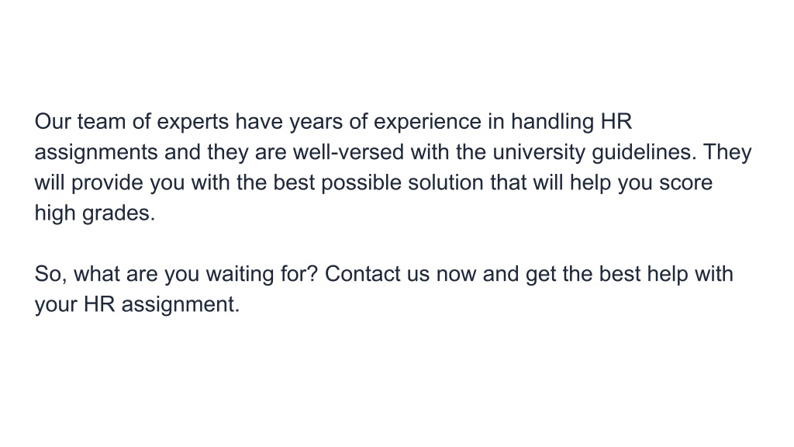Click the phrase "high grades."
Viewport: 794px width, 447px height.
click(x=95, y=213)
